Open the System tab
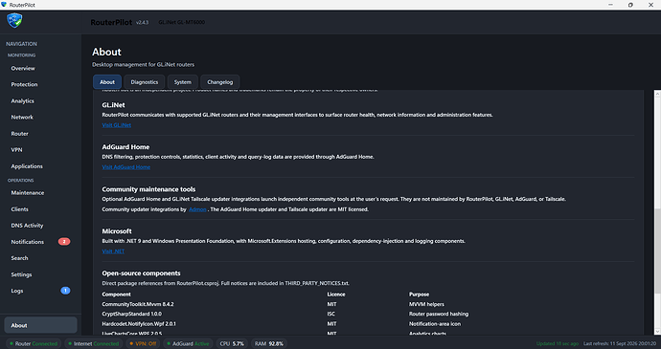The image size is (661, 349). 183,82
